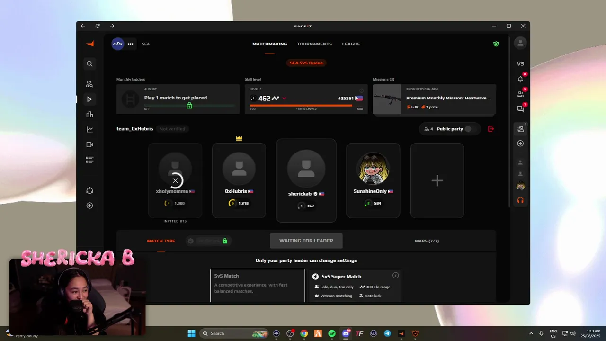The image size is (606, 341).
Task: Open Chrome from the taskbar
Action: (x=304, y=333)
